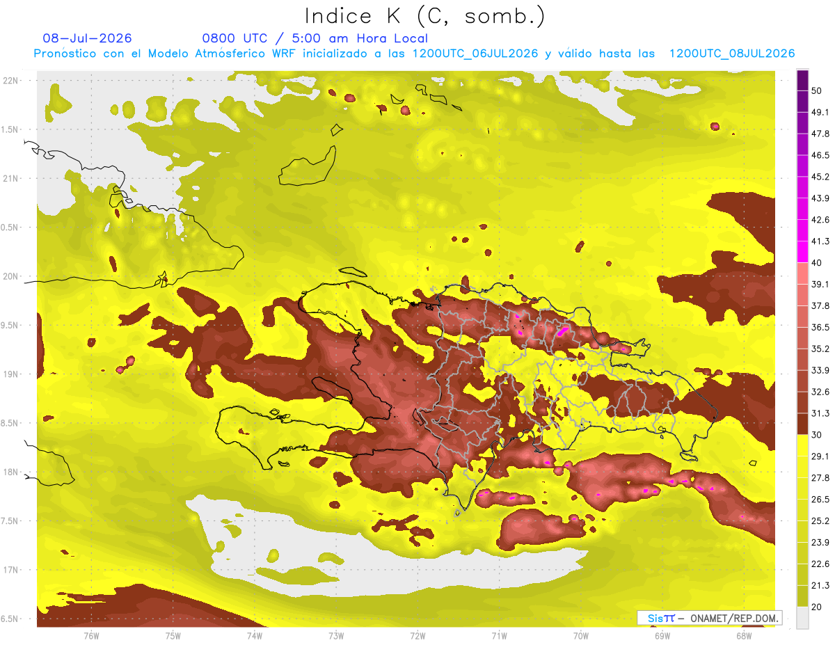The width and height of the screenshot is (835, 645).
Task: Select the "29.1" color scale value
Action: point(820,456)
